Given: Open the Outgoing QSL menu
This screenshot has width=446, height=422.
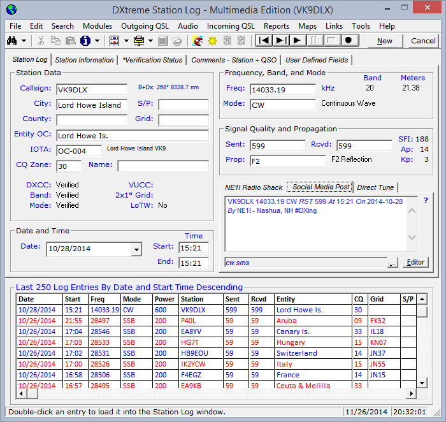Looking at the screenshot, I should click(145, 26).
